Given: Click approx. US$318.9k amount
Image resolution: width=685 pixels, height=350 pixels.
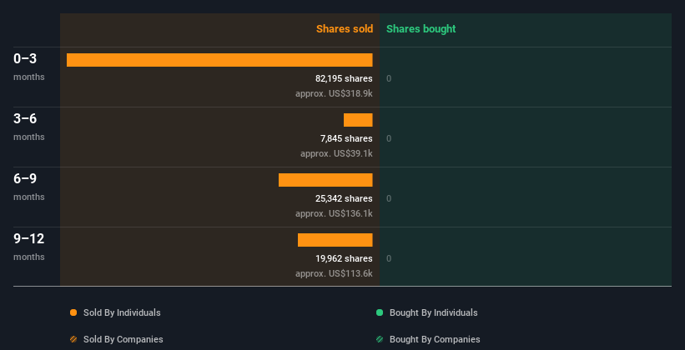Looking at the screenshot, I should point(334,93).
